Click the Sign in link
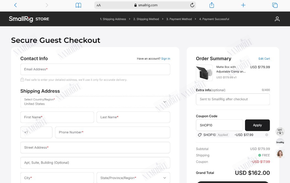Image resolution: width=290 pixels, height=183 pixels. click(x=166, y=59)
